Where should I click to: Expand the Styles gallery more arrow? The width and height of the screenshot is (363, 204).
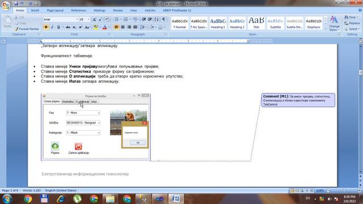point(326,28)
